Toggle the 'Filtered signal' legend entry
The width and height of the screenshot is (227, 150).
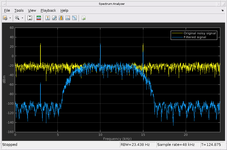tap(195, 37)
